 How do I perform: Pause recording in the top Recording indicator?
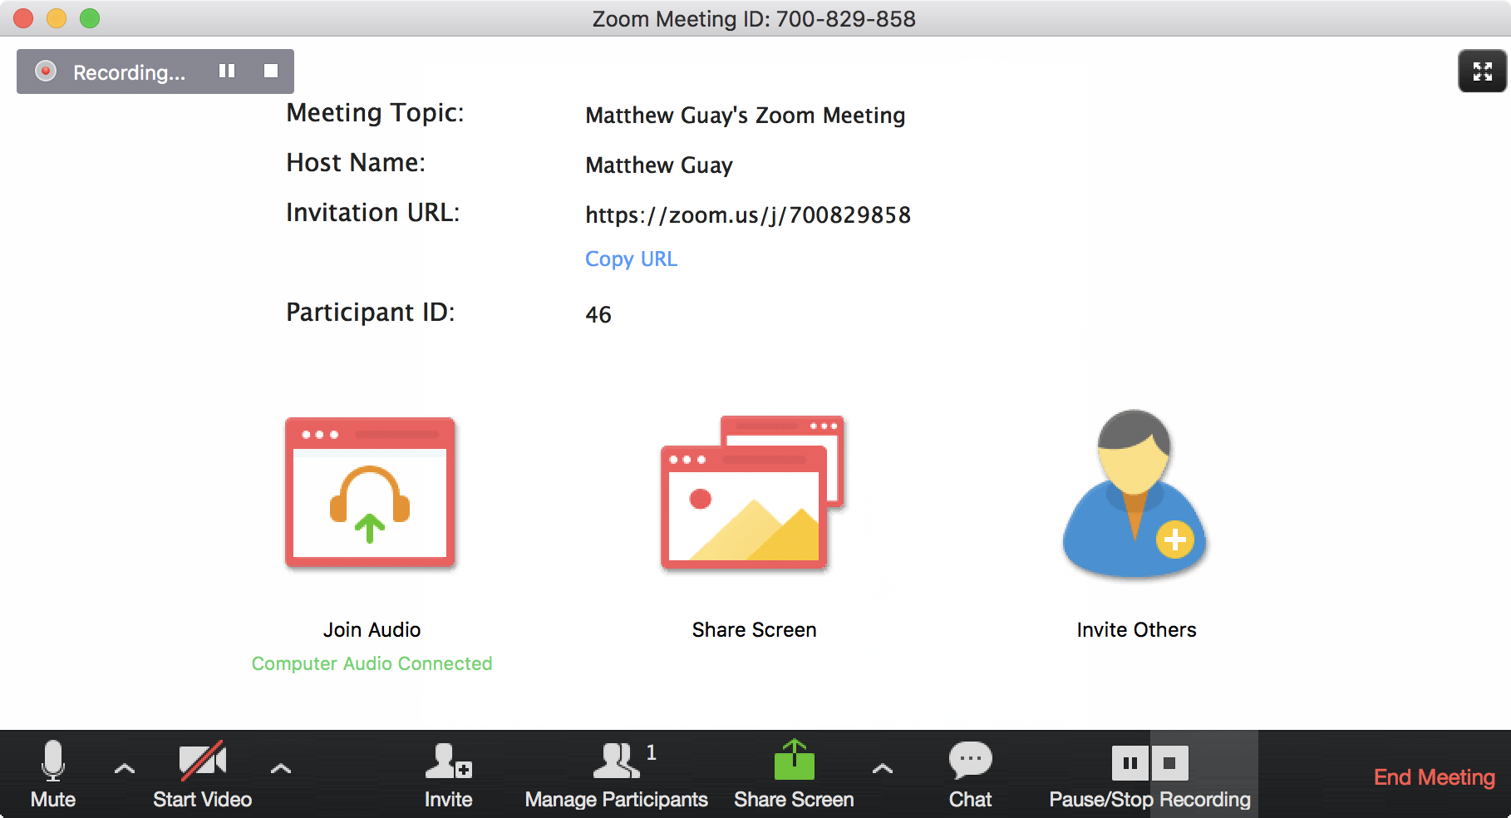pyautogui.click(x=227, y=71)
